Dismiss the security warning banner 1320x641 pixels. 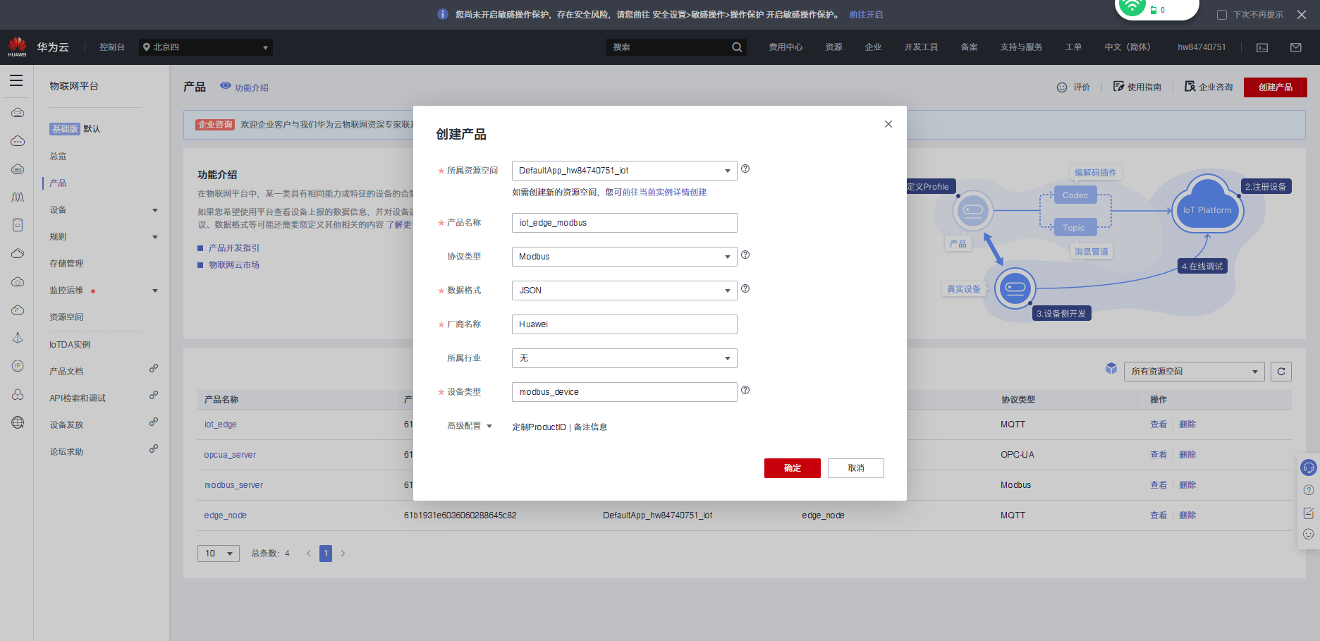(x=1302, y=15)
